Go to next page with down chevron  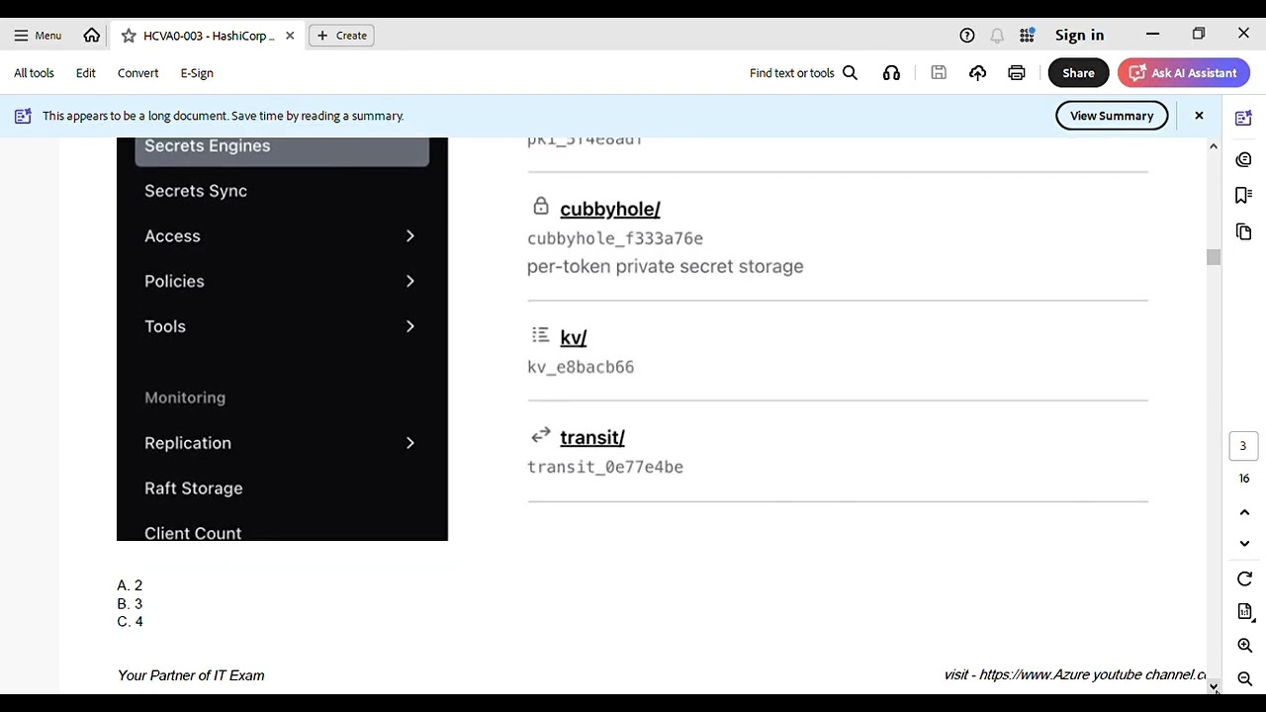pos(1244,543)
